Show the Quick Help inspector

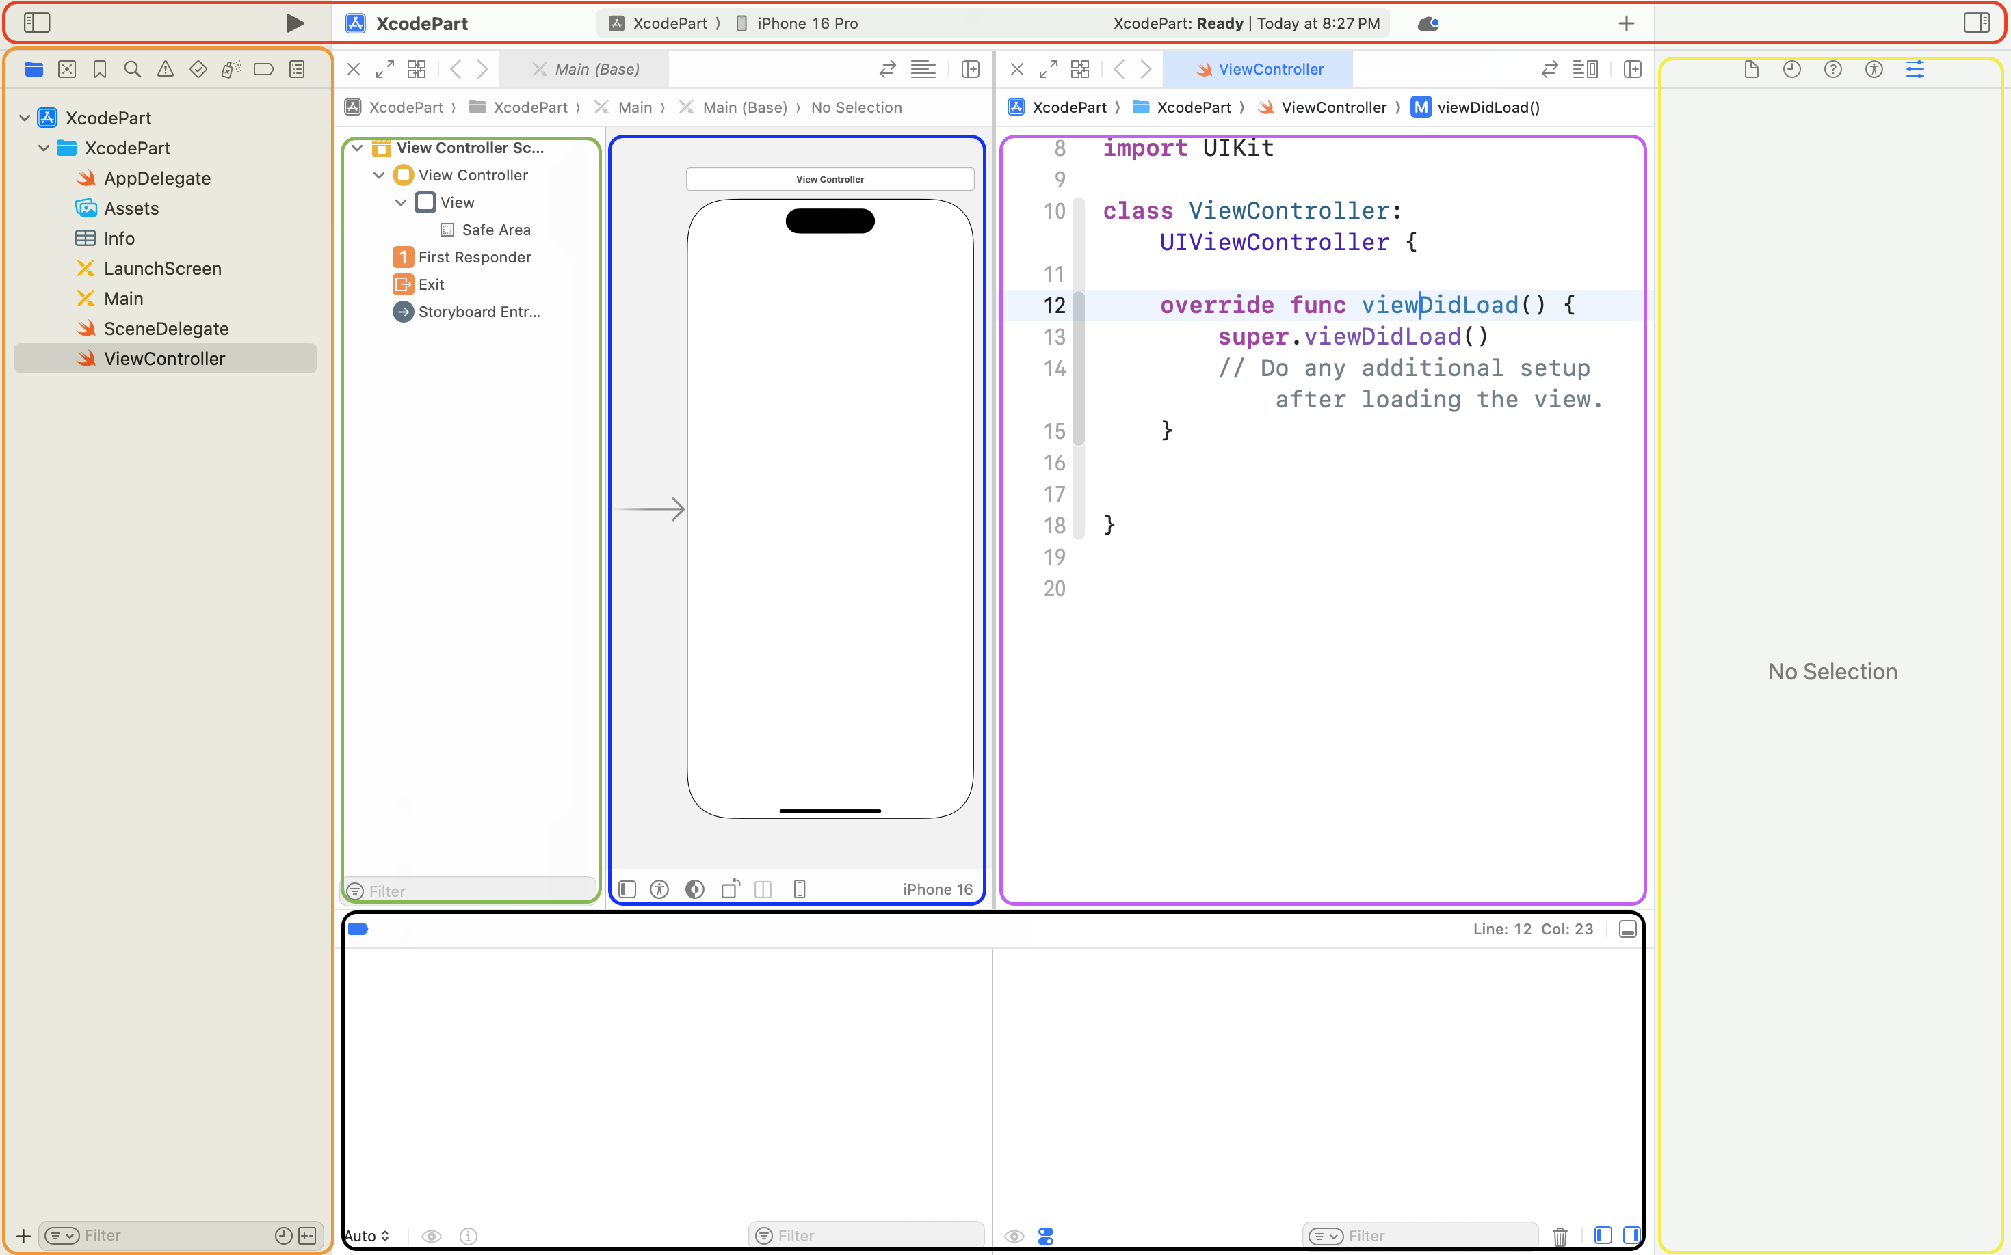point(1832,69)
